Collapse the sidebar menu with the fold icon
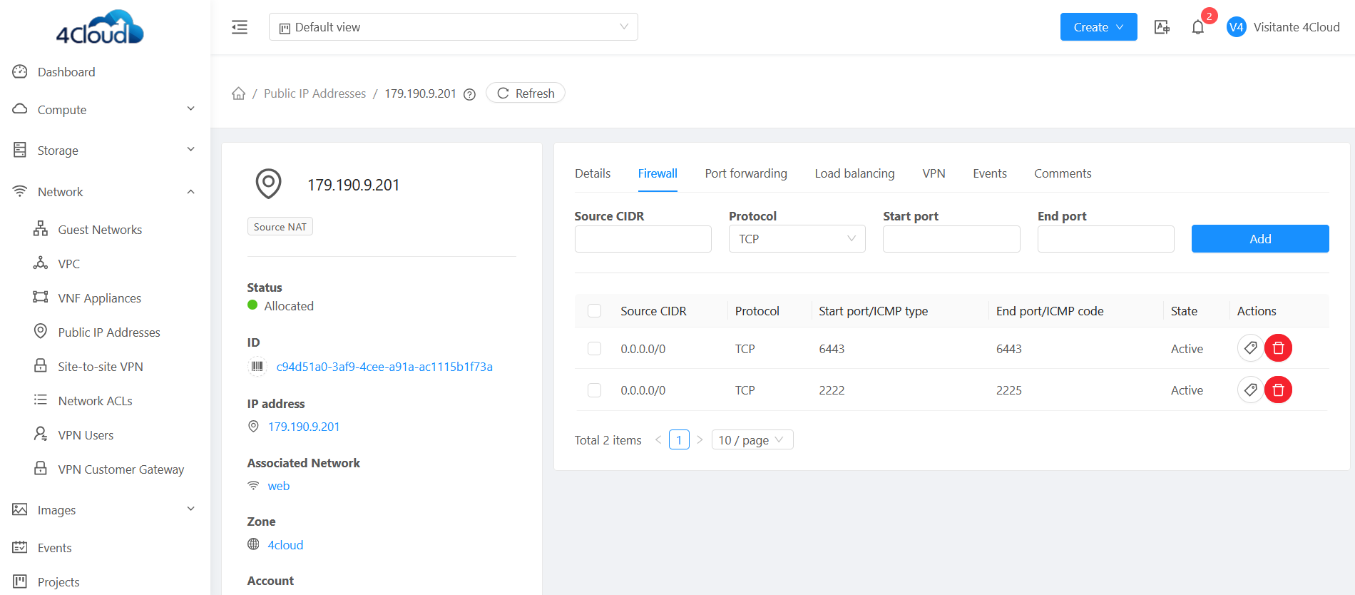This screenshot has height=595, width=1355. [x=240, y=27]
